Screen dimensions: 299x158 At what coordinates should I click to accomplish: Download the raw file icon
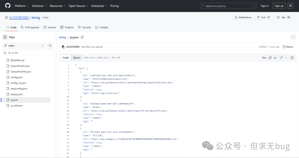[x=275, y=58]
